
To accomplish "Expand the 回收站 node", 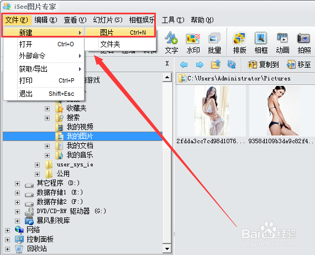I will pos(8,249).
